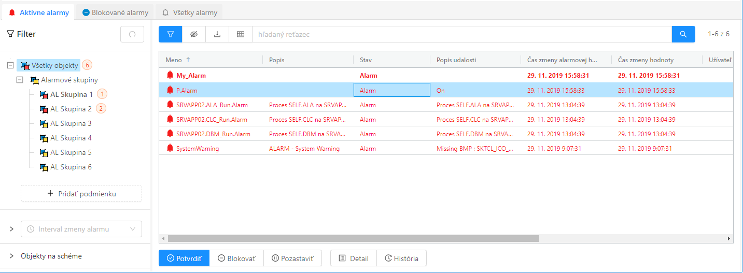Select AL Skupina 3 group icon
The width and height of the screenshot is (743, 273).
pyautogui.click(x=44, y=124)
